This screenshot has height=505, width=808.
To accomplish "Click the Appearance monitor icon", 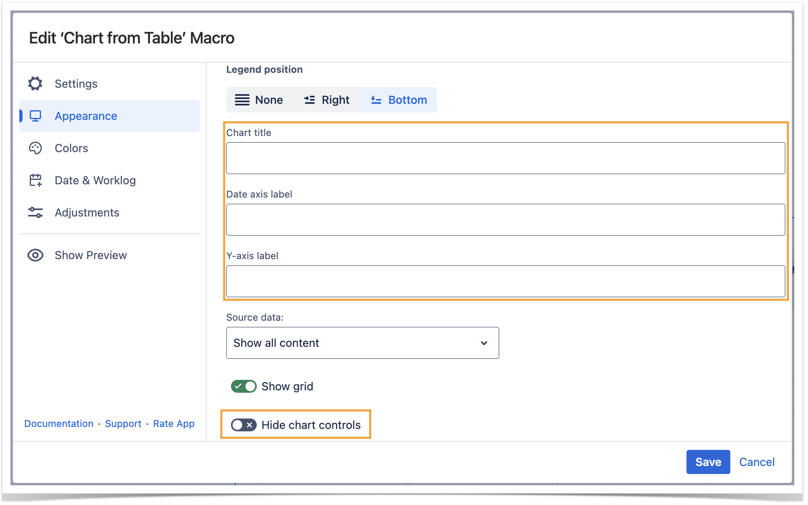I will 35,116.
